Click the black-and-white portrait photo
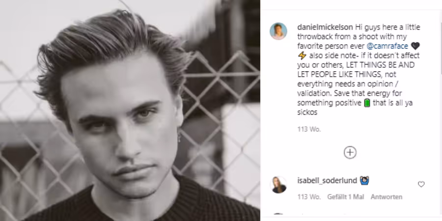This screenshot has height=221, width=442. [130, 110]
